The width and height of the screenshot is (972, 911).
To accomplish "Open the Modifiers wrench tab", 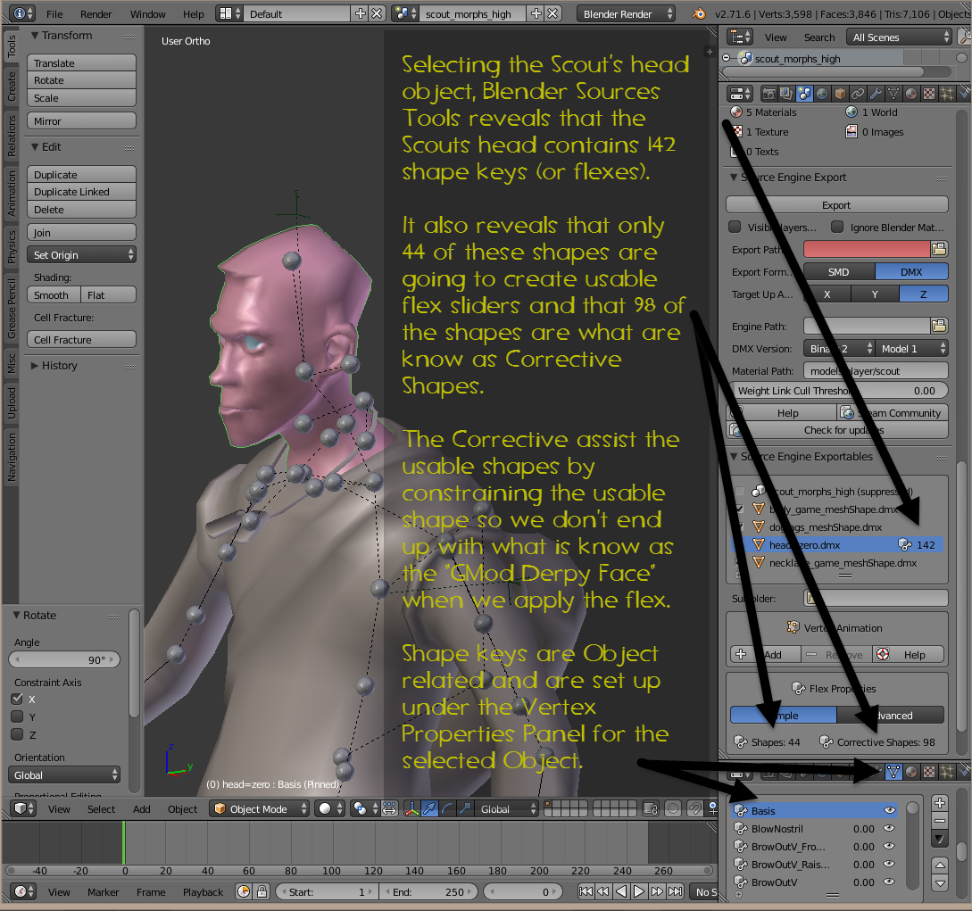I will tap(876, 94).
